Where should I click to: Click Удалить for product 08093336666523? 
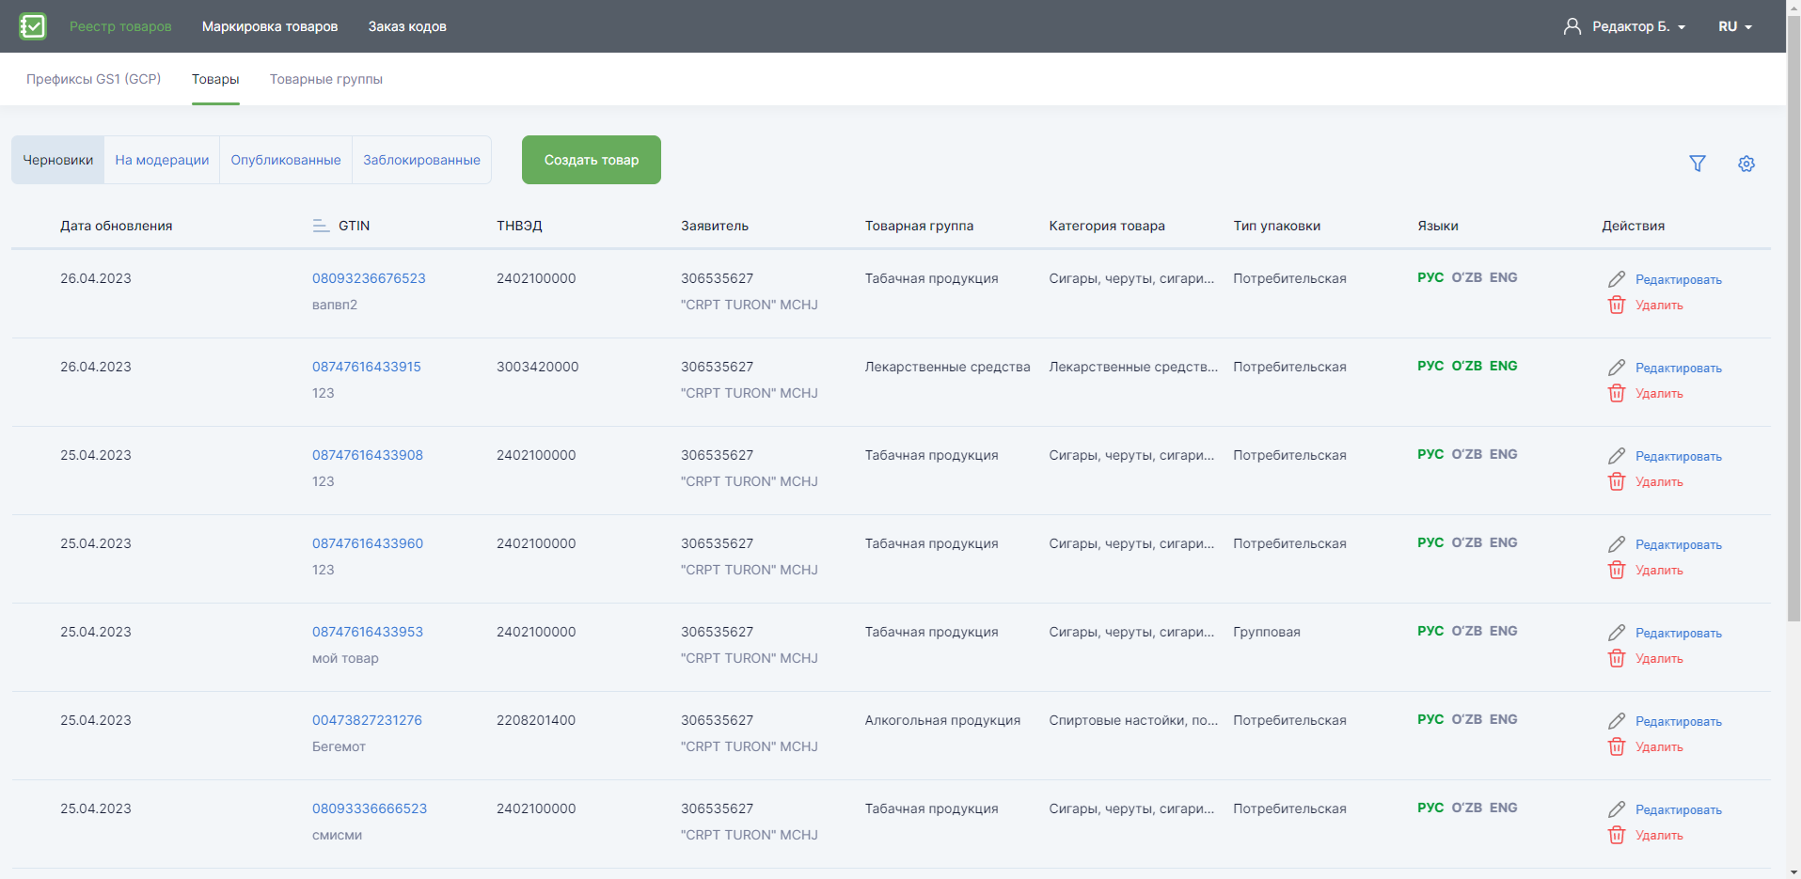click(1659, 835)
